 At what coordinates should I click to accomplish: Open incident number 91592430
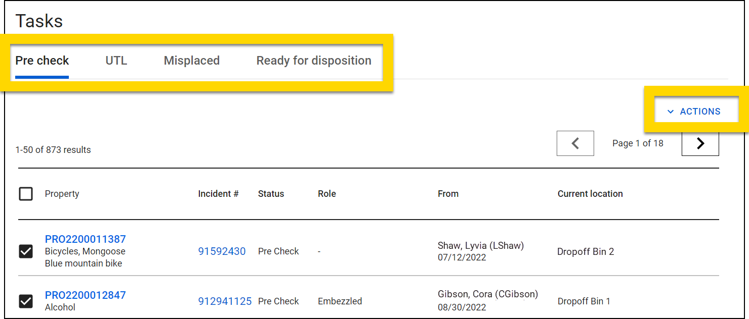tap(222, 251)
